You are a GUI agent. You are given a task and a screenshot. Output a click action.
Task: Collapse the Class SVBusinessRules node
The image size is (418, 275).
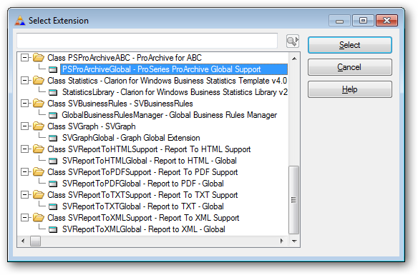pos(25,103)
